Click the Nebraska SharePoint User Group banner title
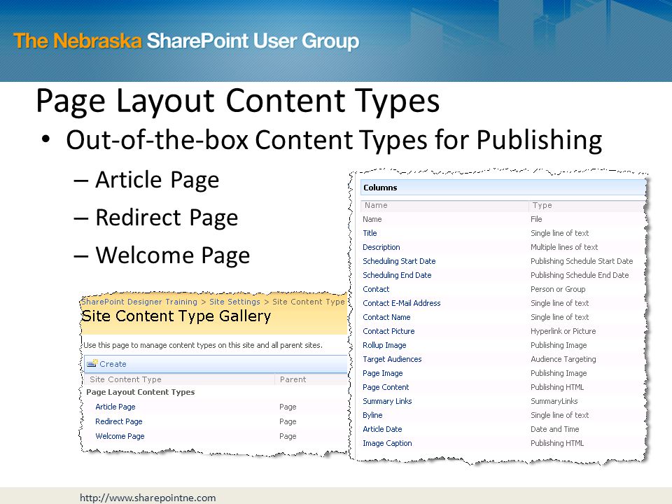The image size is (672, 504). 186,41
